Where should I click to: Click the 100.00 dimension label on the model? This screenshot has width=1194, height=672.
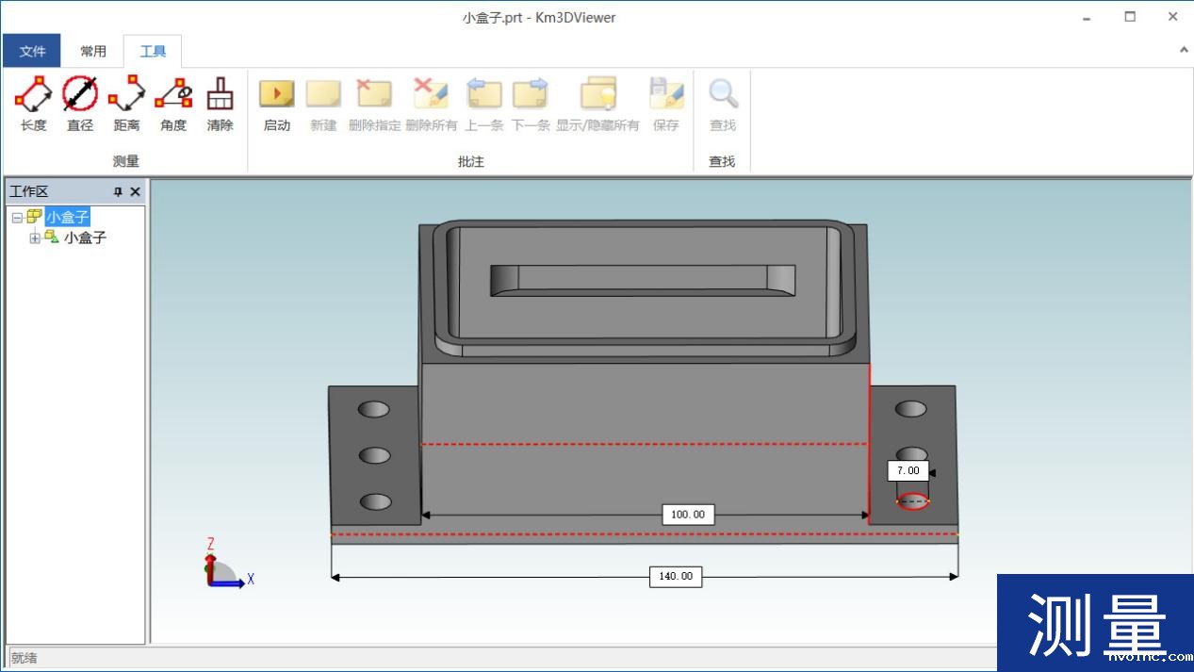pos(687,515)
